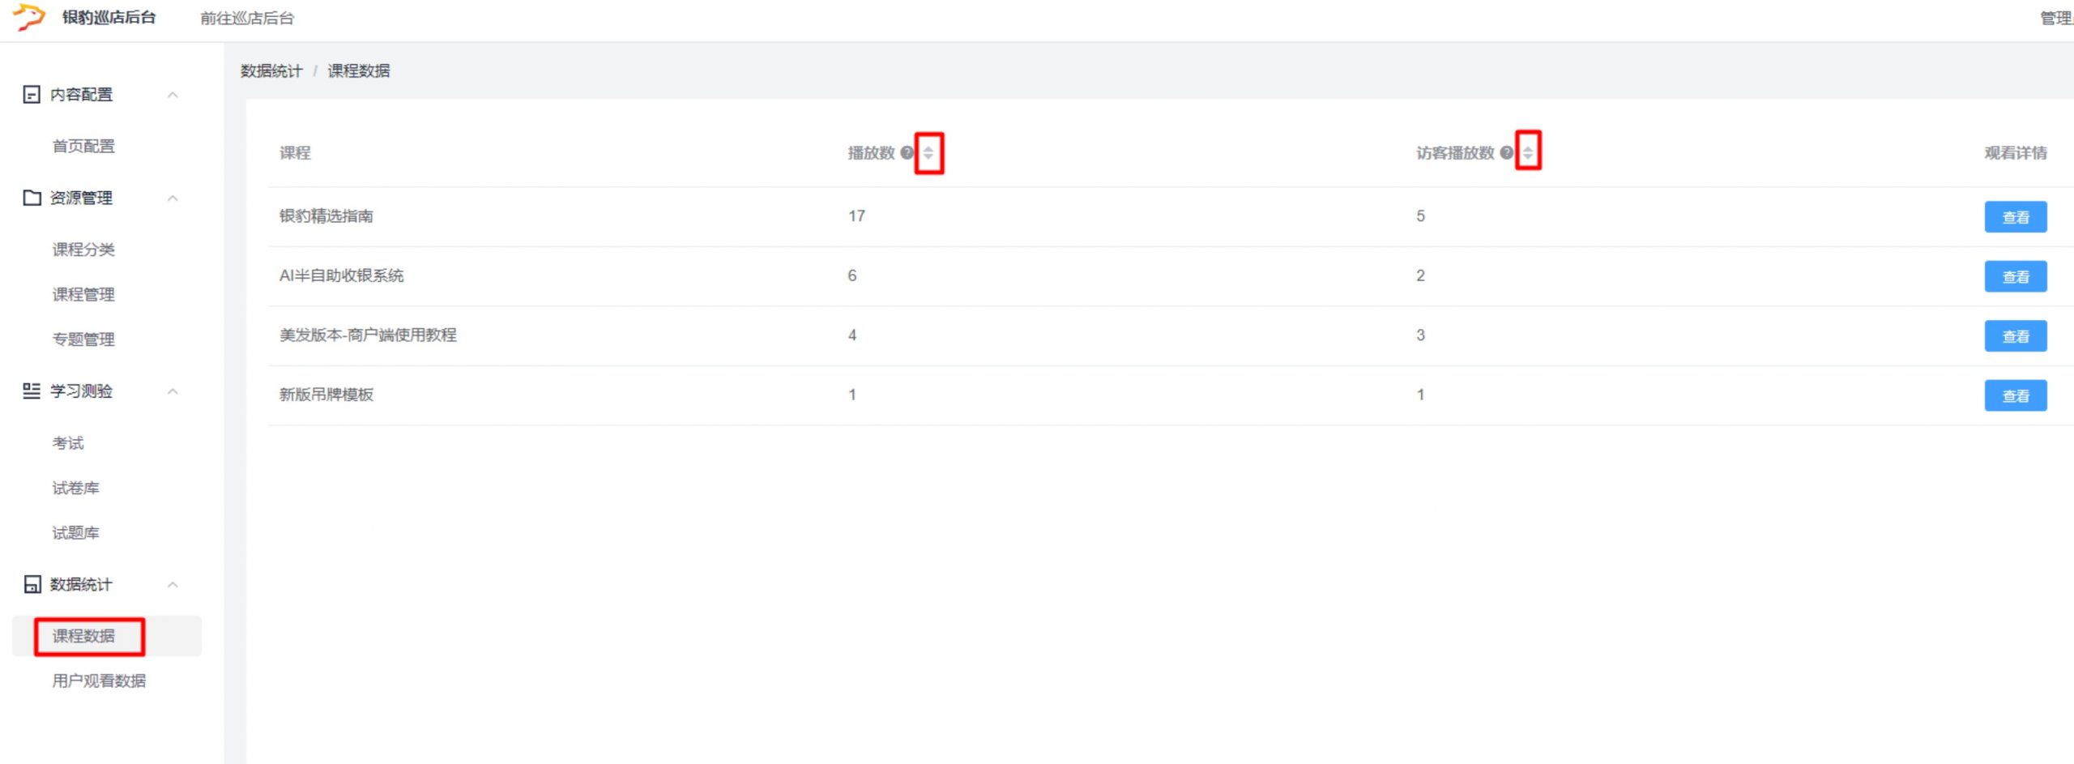Click the 银豹 leopard logo icon
The width and height of the screenshot is (2074, 764).
coord(29,17)
